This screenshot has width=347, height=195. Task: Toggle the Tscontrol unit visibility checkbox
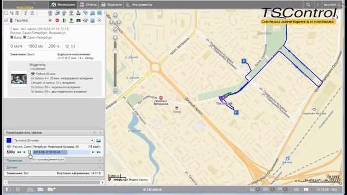[x=6, y=21]
